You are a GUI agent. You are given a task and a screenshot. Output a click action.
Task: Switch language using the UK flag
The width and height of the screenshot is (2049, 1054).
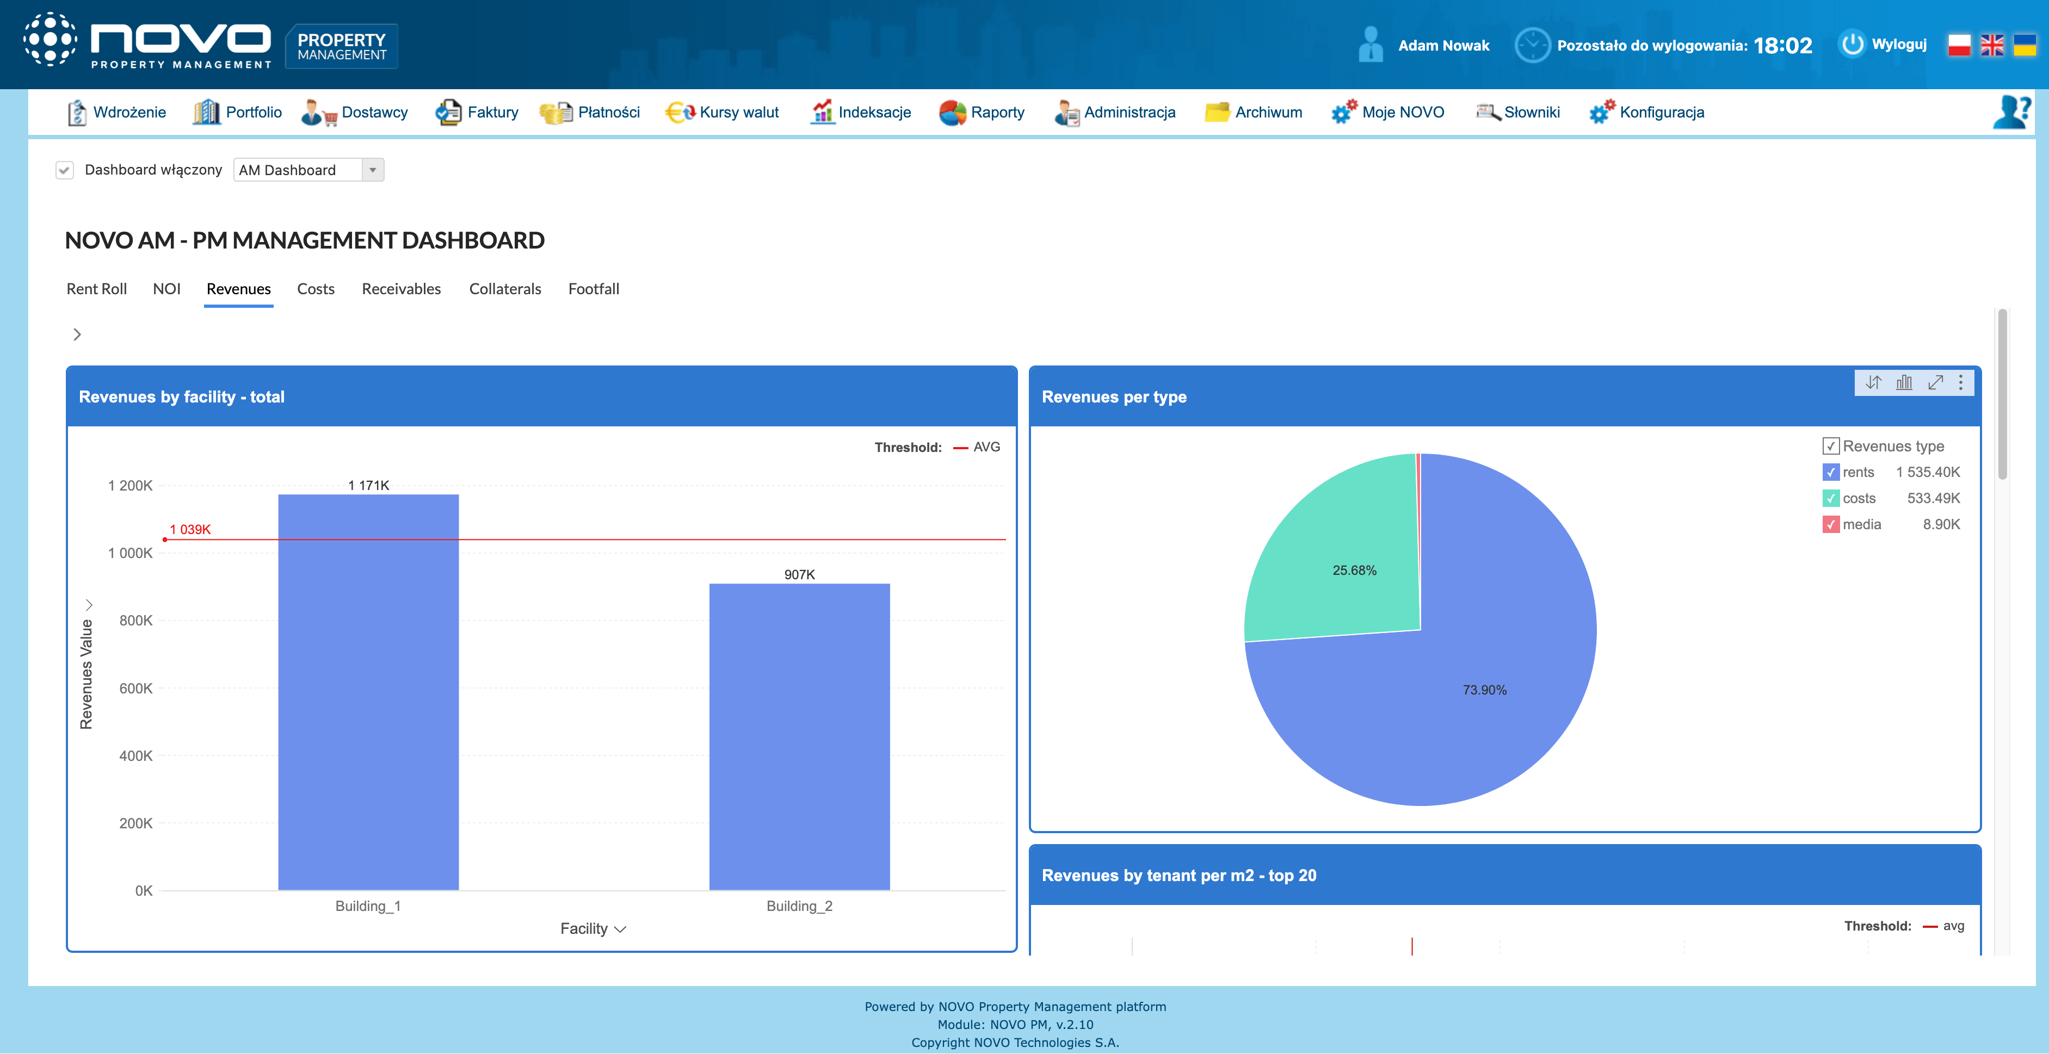[x=1992, y=45]
